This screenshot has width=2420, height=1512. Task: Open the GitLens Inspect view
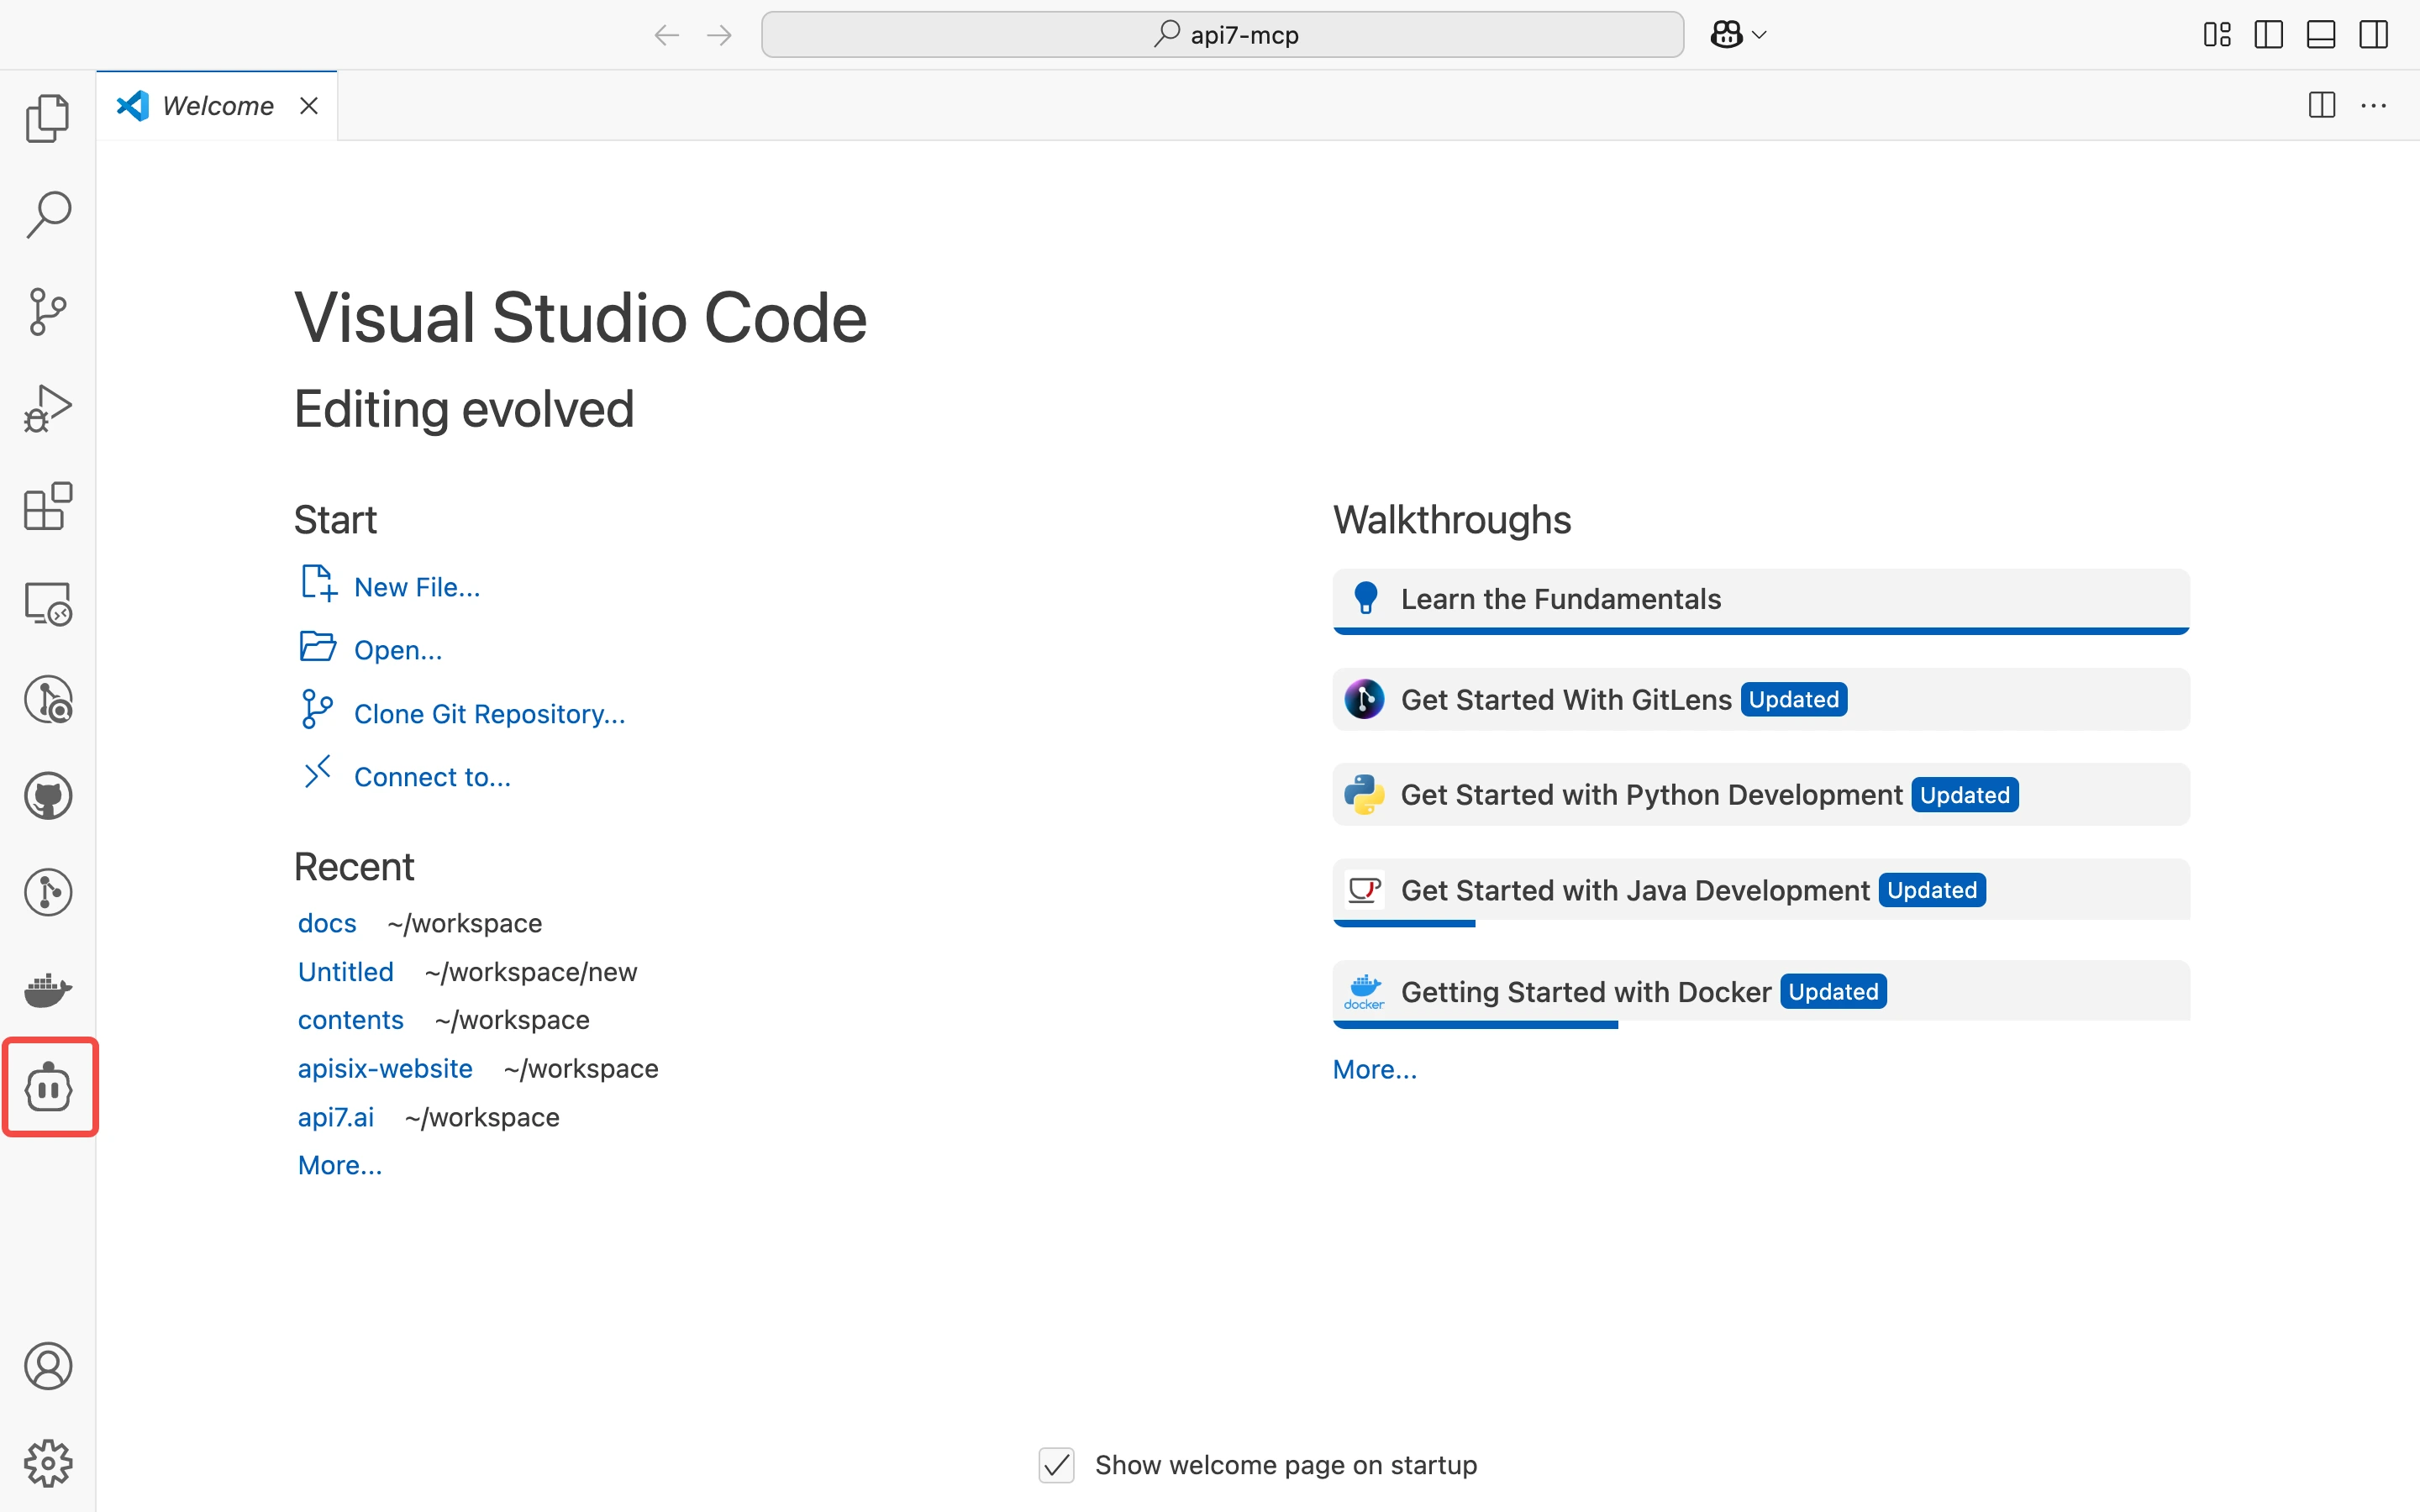click(48, 699)
